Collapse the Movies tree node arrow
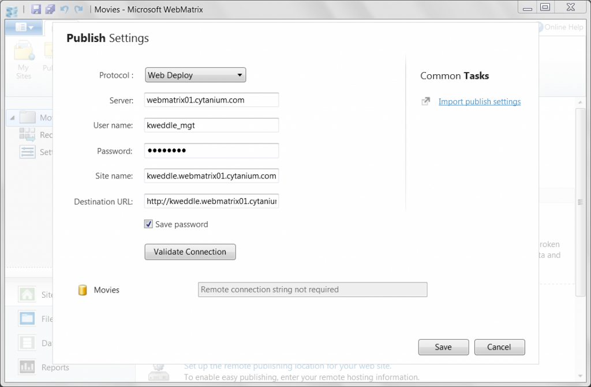591x387 pixels. (12, 117)
